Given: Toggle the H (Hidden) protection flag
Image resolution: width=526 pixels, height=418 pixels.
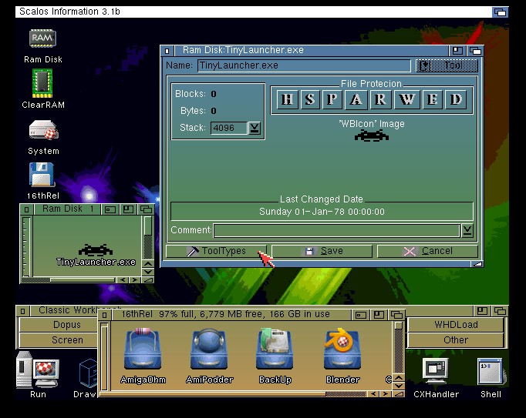Looking at the screenshot, I should tap(287, 99).
